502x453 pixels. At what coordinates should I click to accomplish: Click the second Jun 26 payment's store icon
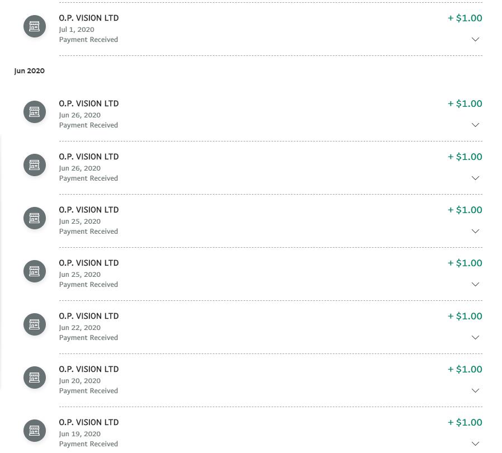[35, 165]
